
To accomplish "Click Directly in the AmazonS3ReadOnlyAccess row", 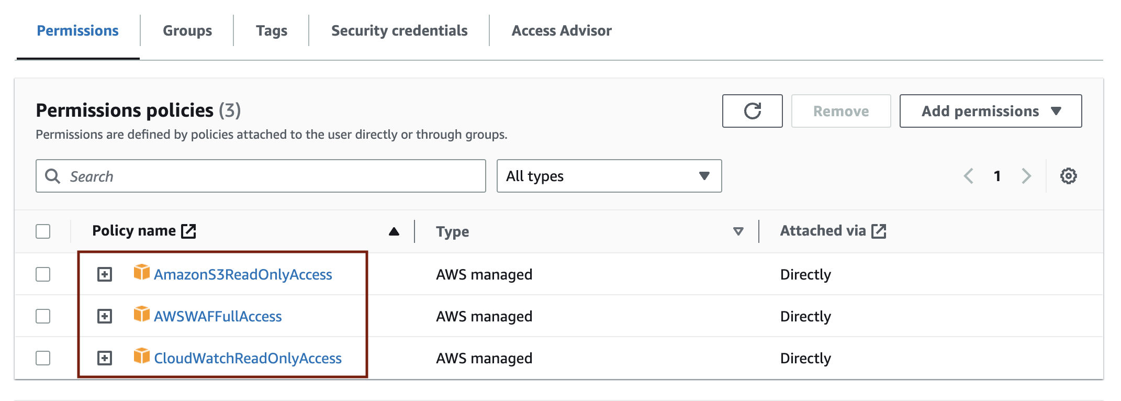I will tap(805, 274).
